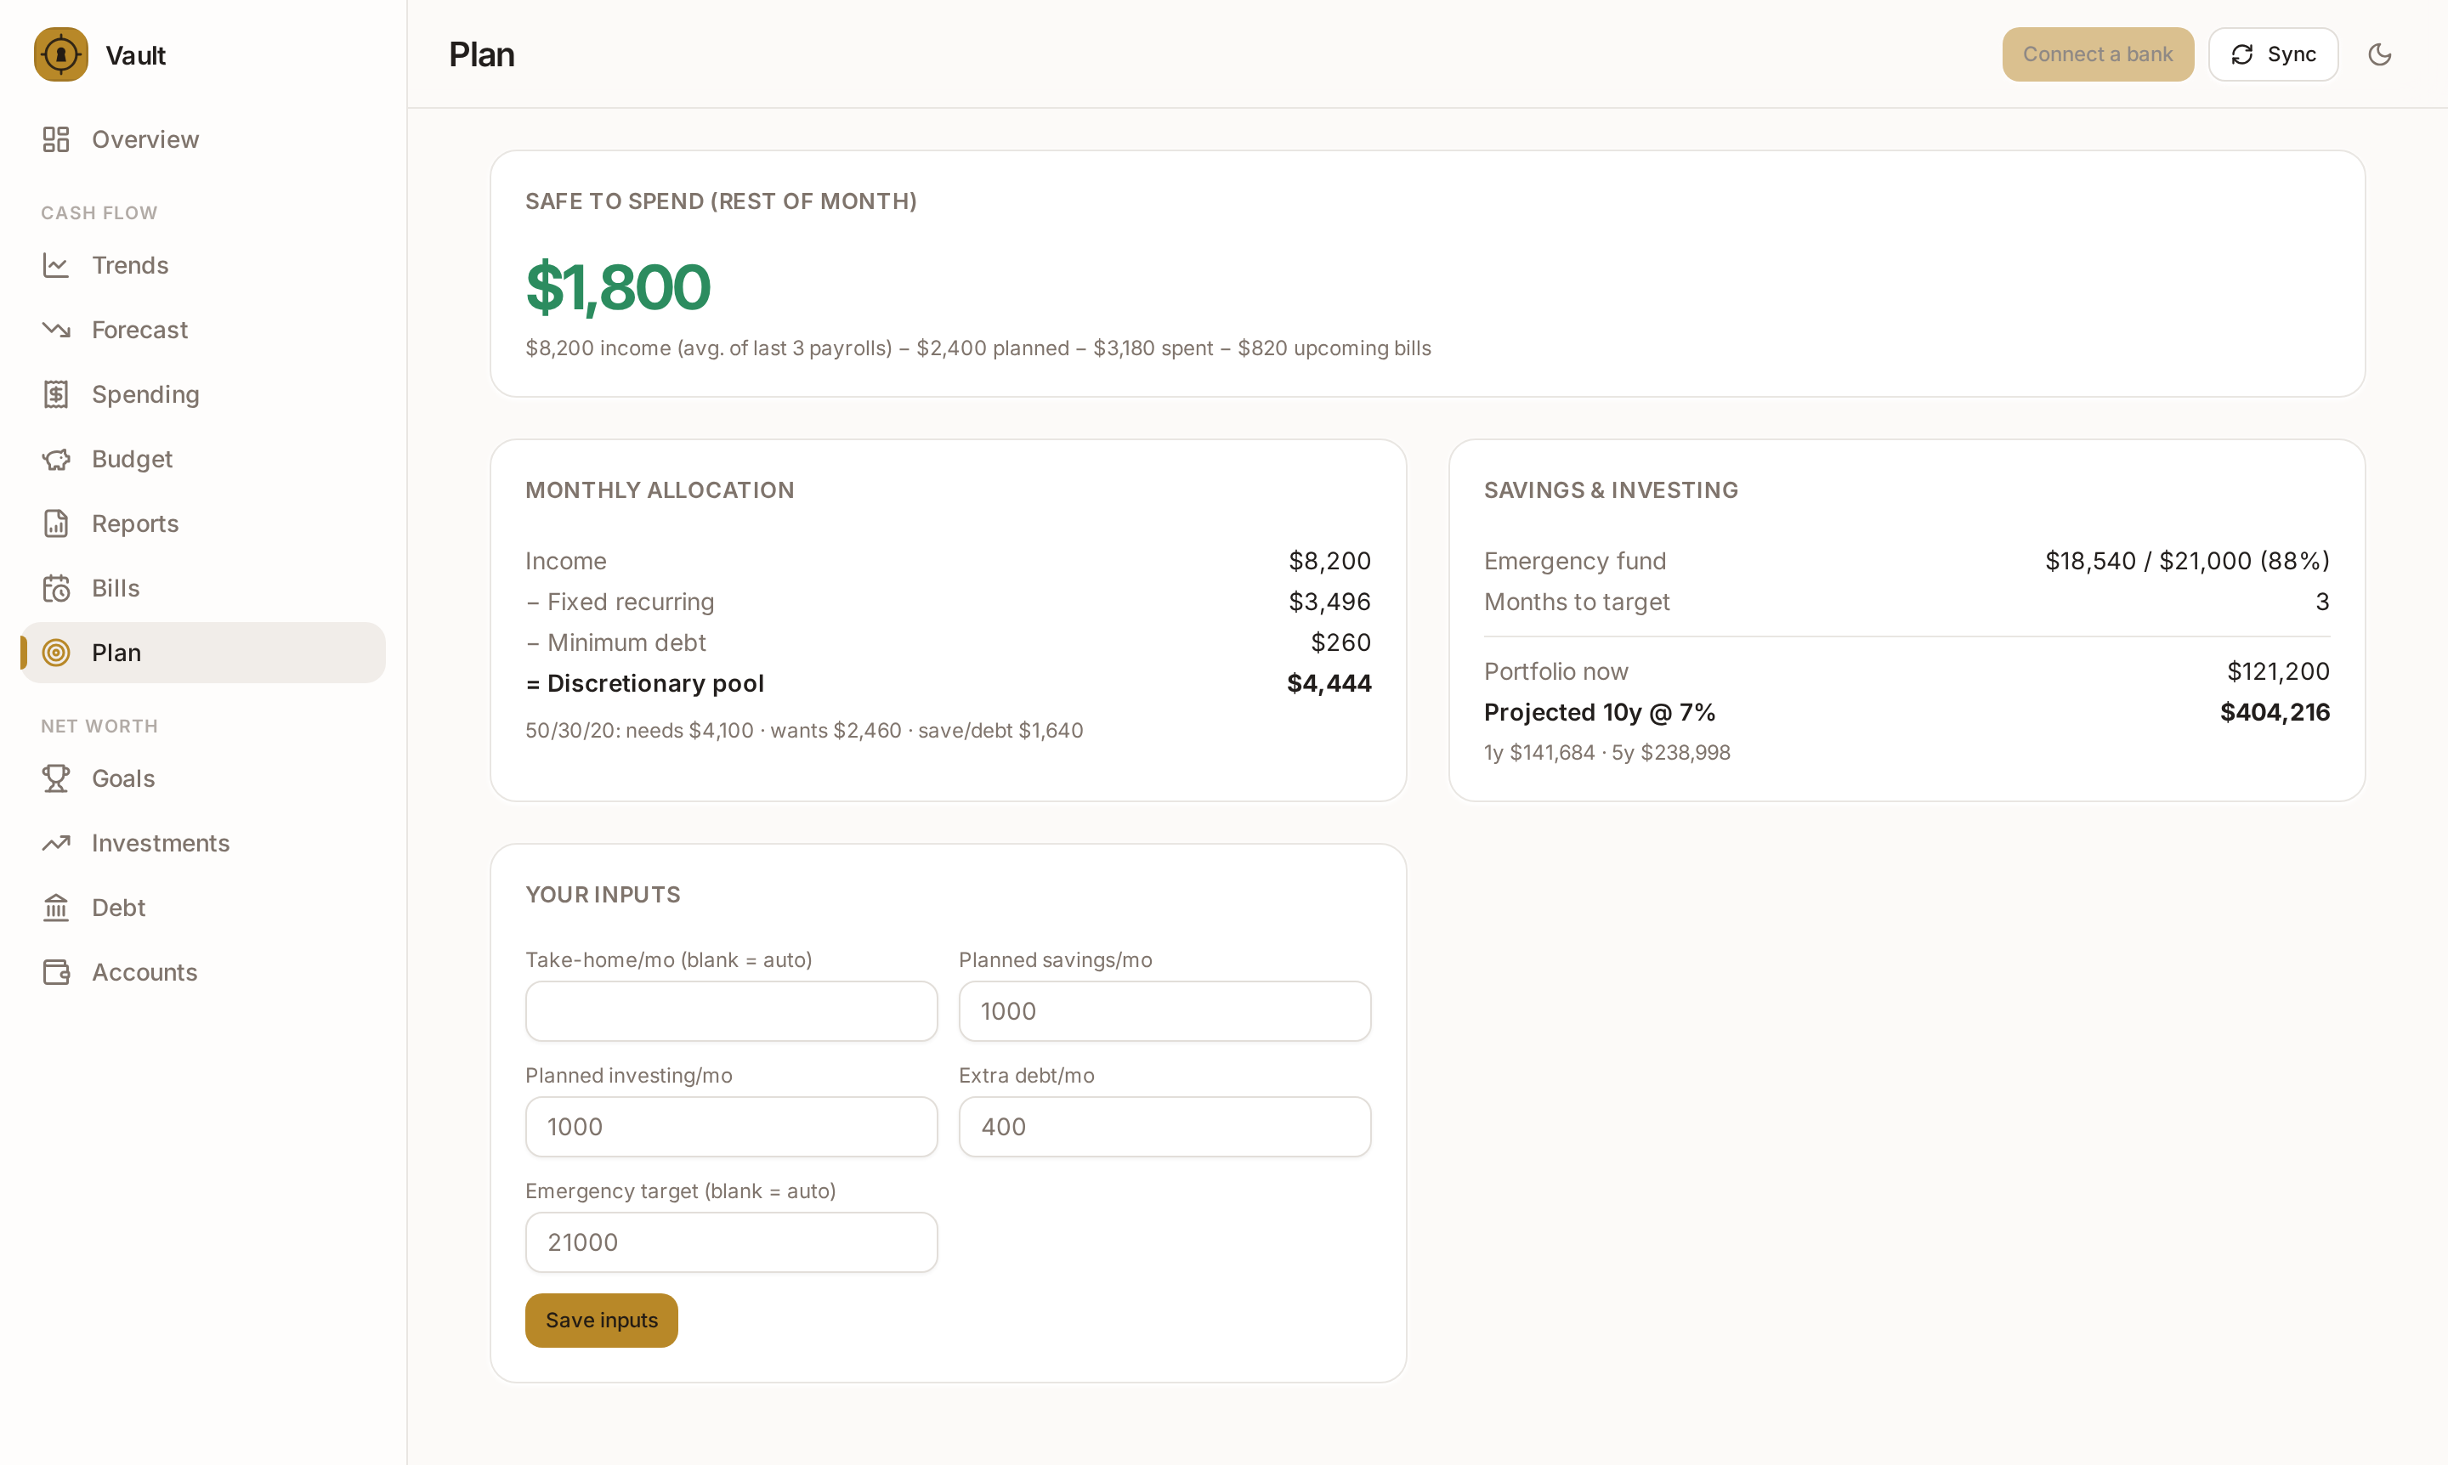
Task: Open Goals under Net Worth
Action: point(202,778)
